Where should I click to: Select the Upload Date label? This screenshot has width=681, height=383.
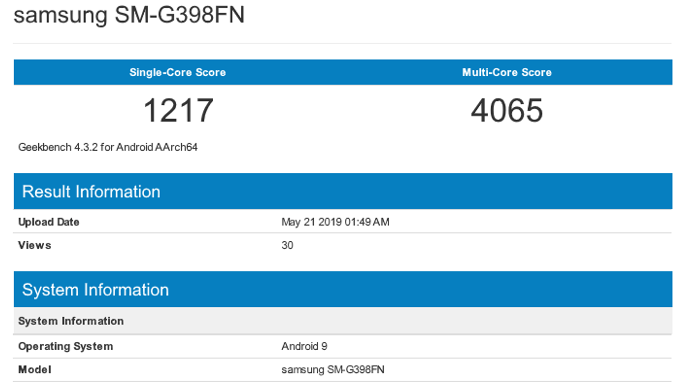(x=49, y=222)
